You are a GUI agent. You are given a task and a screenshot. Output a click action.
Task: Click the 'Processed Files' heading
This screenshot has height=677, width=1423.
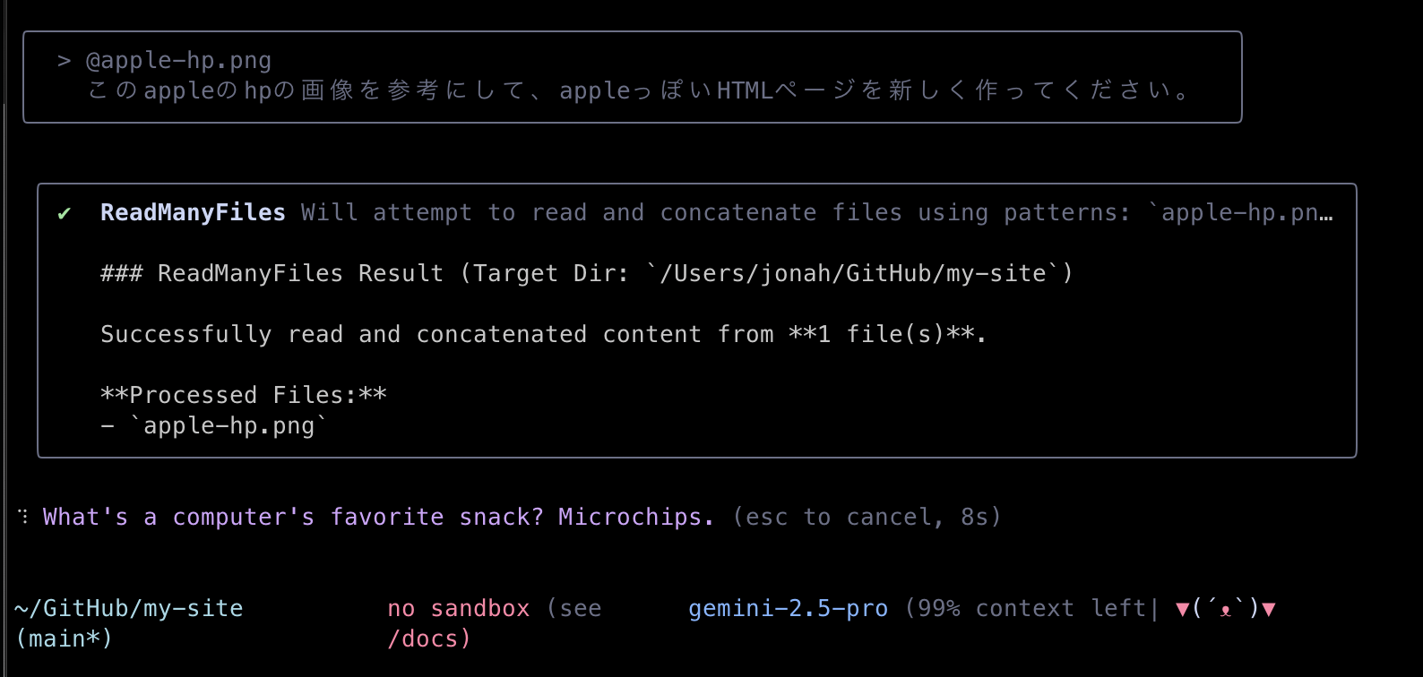pos(244,395)
